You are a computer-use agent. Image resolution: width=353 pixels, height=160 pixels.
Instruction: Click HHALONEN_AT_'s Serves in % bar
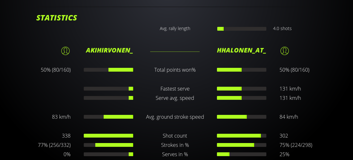click(242, 154)
